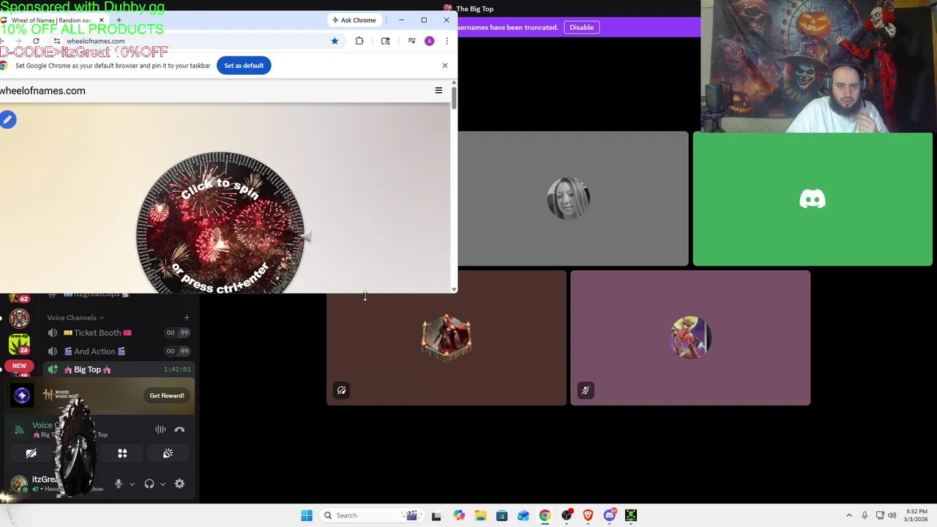
Task: Click Discord logo green participant tile
Action: 813,199
